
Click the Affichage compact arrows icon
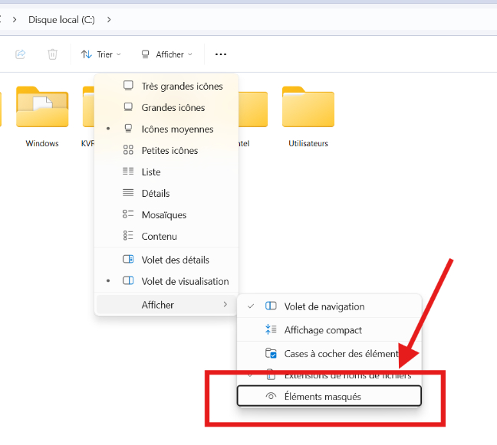click(x=271, y=329)
